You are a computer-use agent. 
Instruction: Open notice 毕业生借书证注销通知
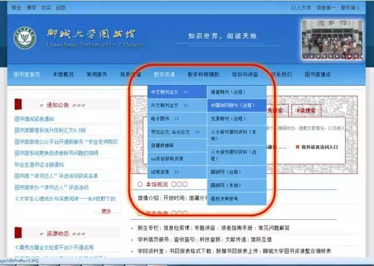(39, 165)
